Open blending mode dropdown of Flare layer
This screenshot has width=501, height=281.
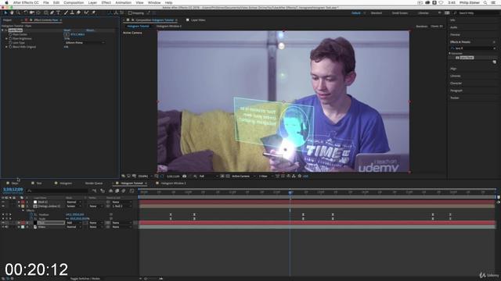pos(74,223)
